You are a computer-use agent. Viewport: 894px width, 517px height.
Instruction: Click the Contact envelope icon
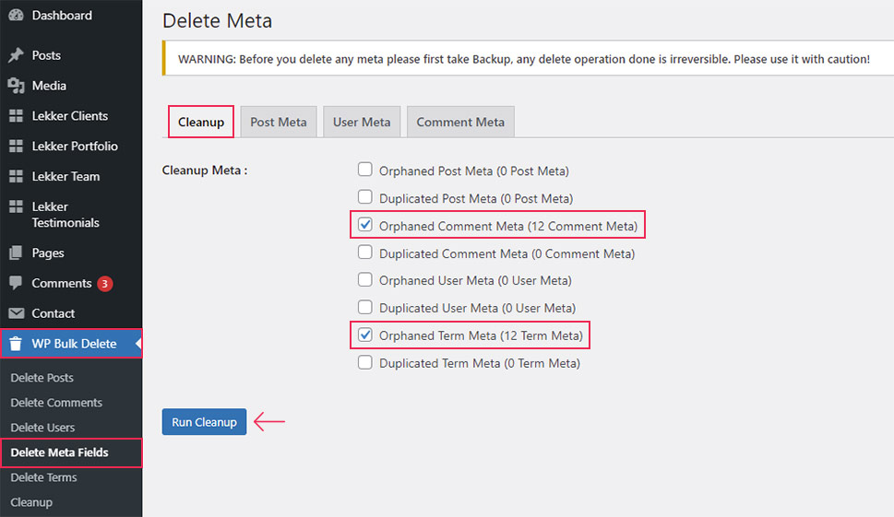(x=16, y=313)
